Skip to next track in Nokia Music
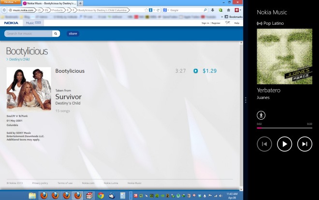 point(304,144)
